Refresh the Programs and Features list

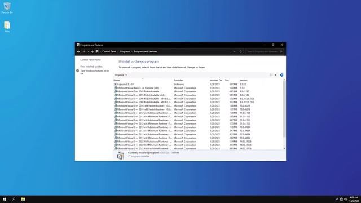tap(241, 51)
